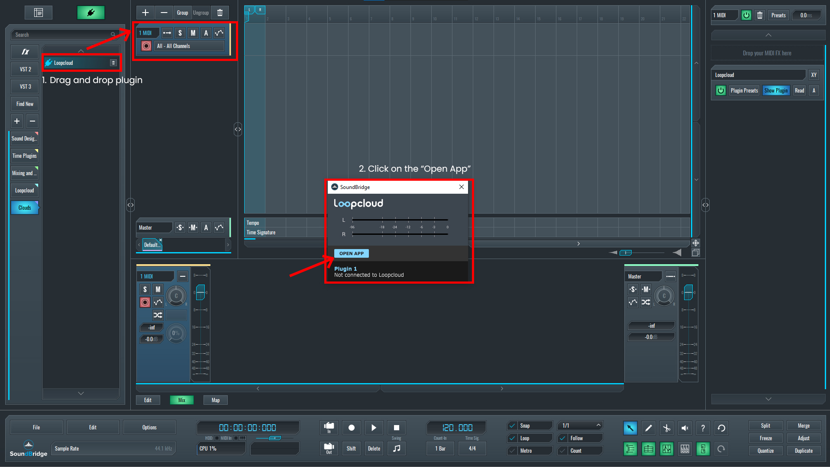Open the Edit menu in bottom bar
This screenshot has height=467, width=830.
[x=93, y=427]
